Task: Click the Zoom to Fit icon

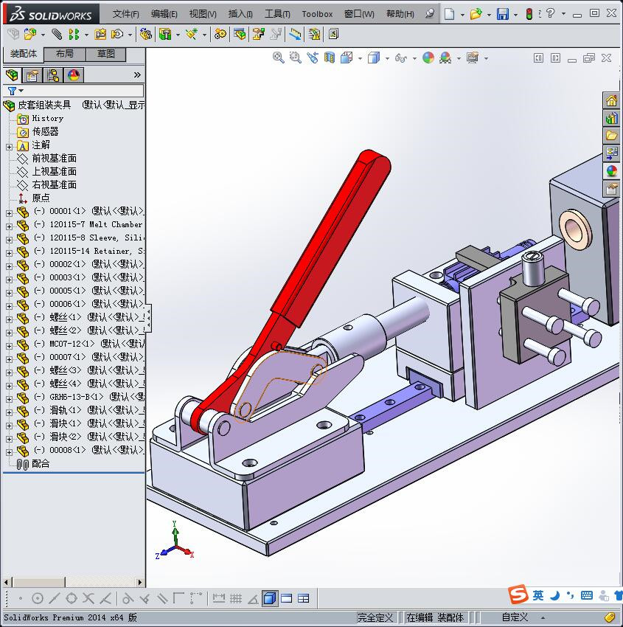Action: [x=279, y=58]
